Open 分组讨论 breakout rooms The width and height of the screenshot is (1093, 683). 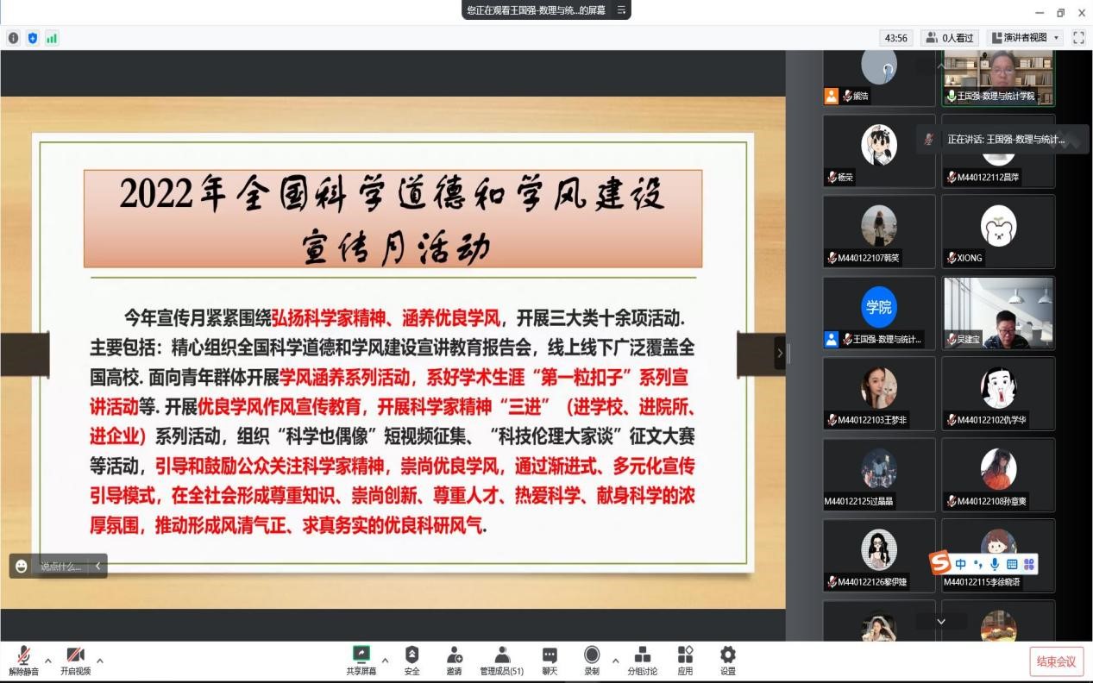(x=642, y=660)
